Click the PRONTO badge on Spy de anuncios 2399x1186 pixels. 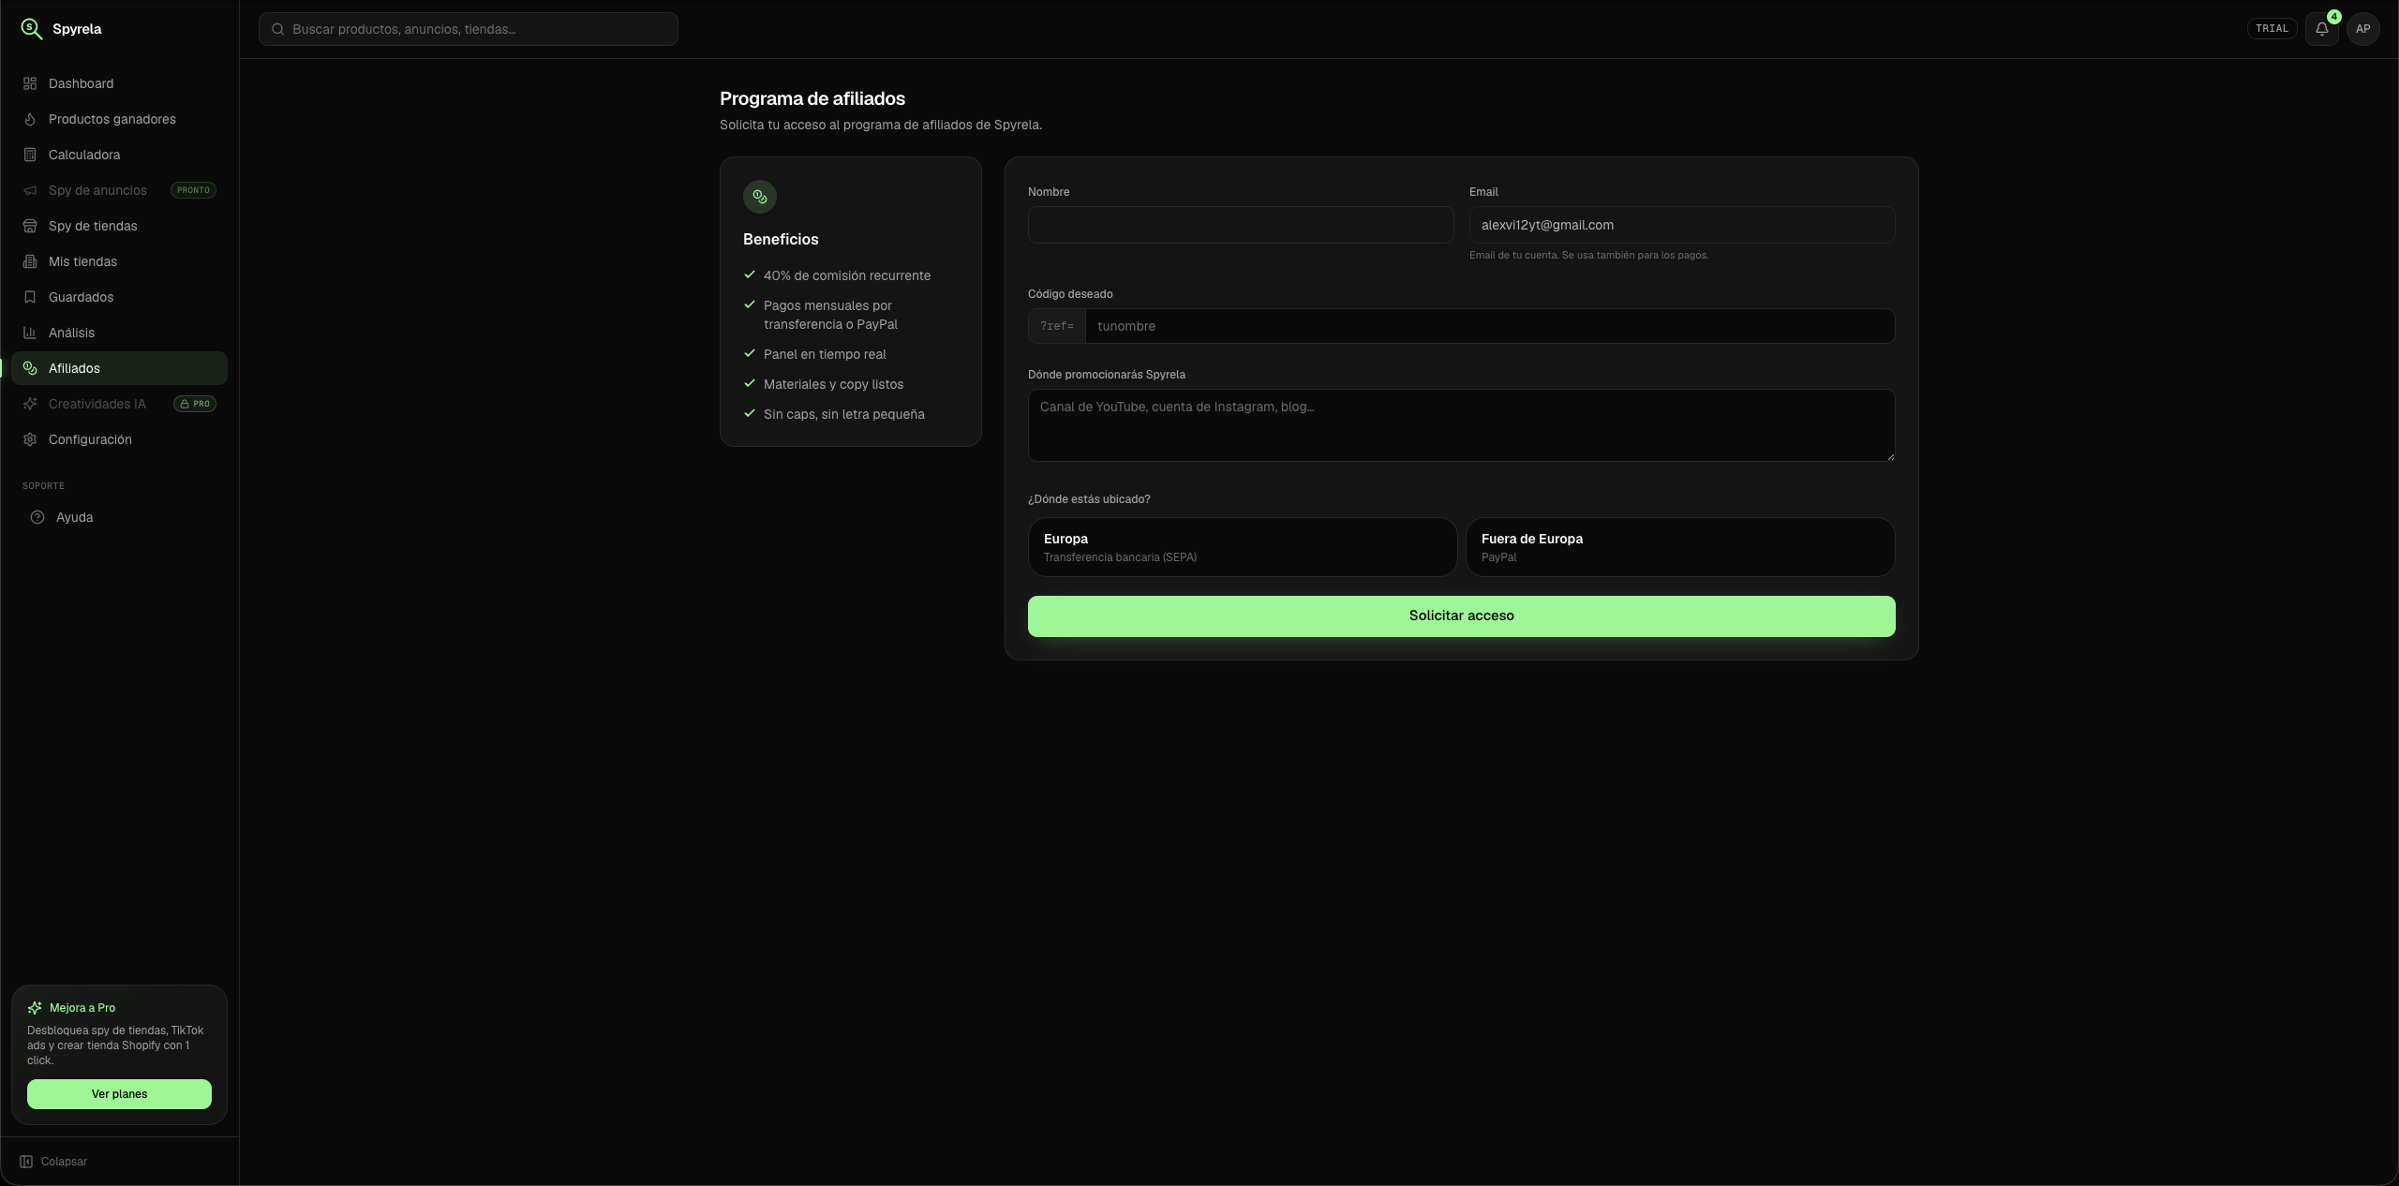(x=193, y=190)
